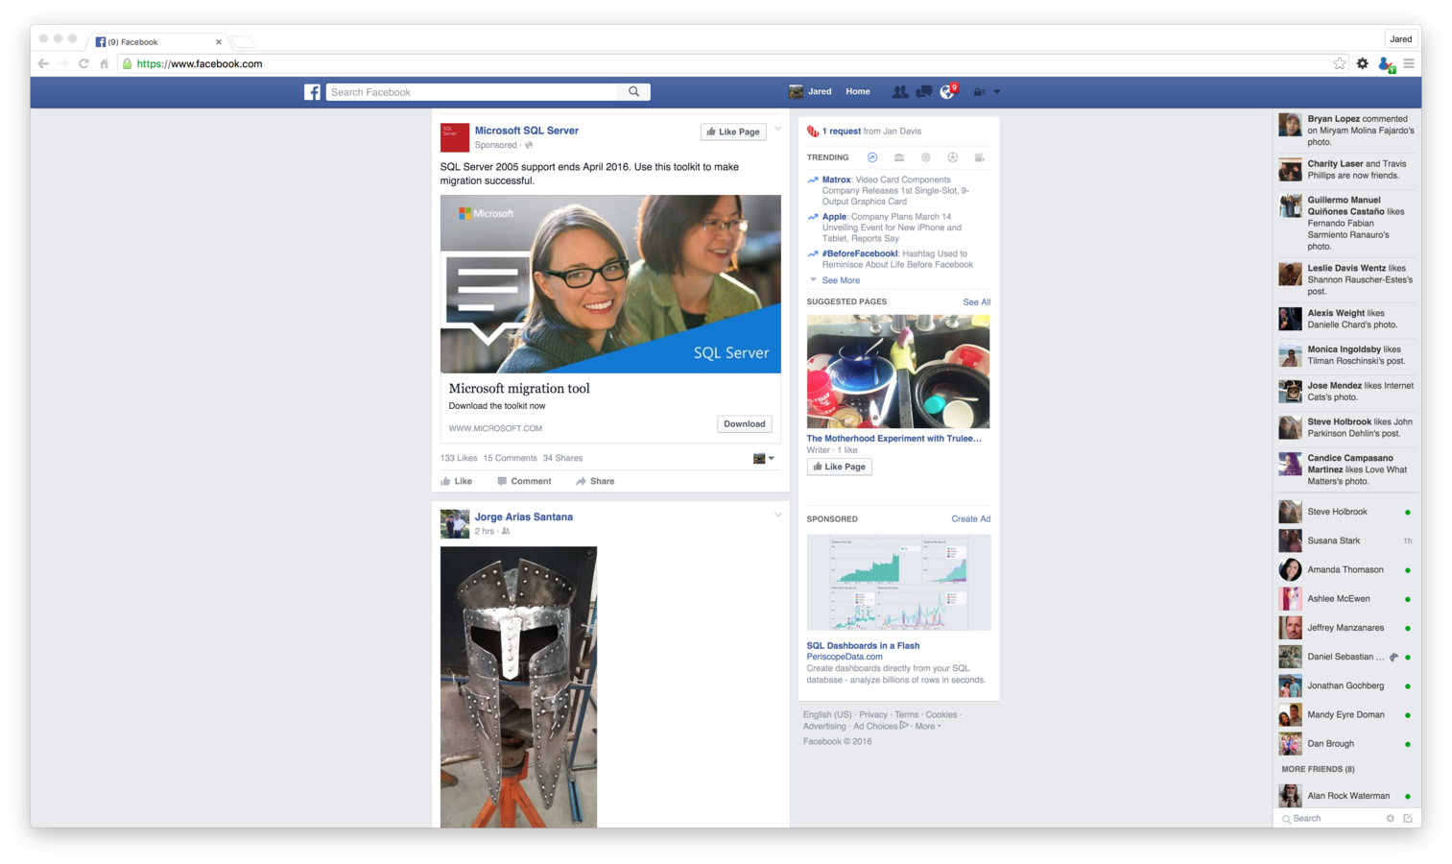Open chat with Steve Holbrook

pyautogui.click(x=1346, y=513)
